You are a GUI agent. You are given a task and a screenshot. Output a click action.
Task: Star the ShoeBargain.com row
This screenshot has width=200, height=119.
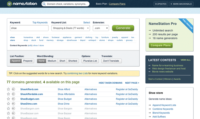[x=8, y=109]
